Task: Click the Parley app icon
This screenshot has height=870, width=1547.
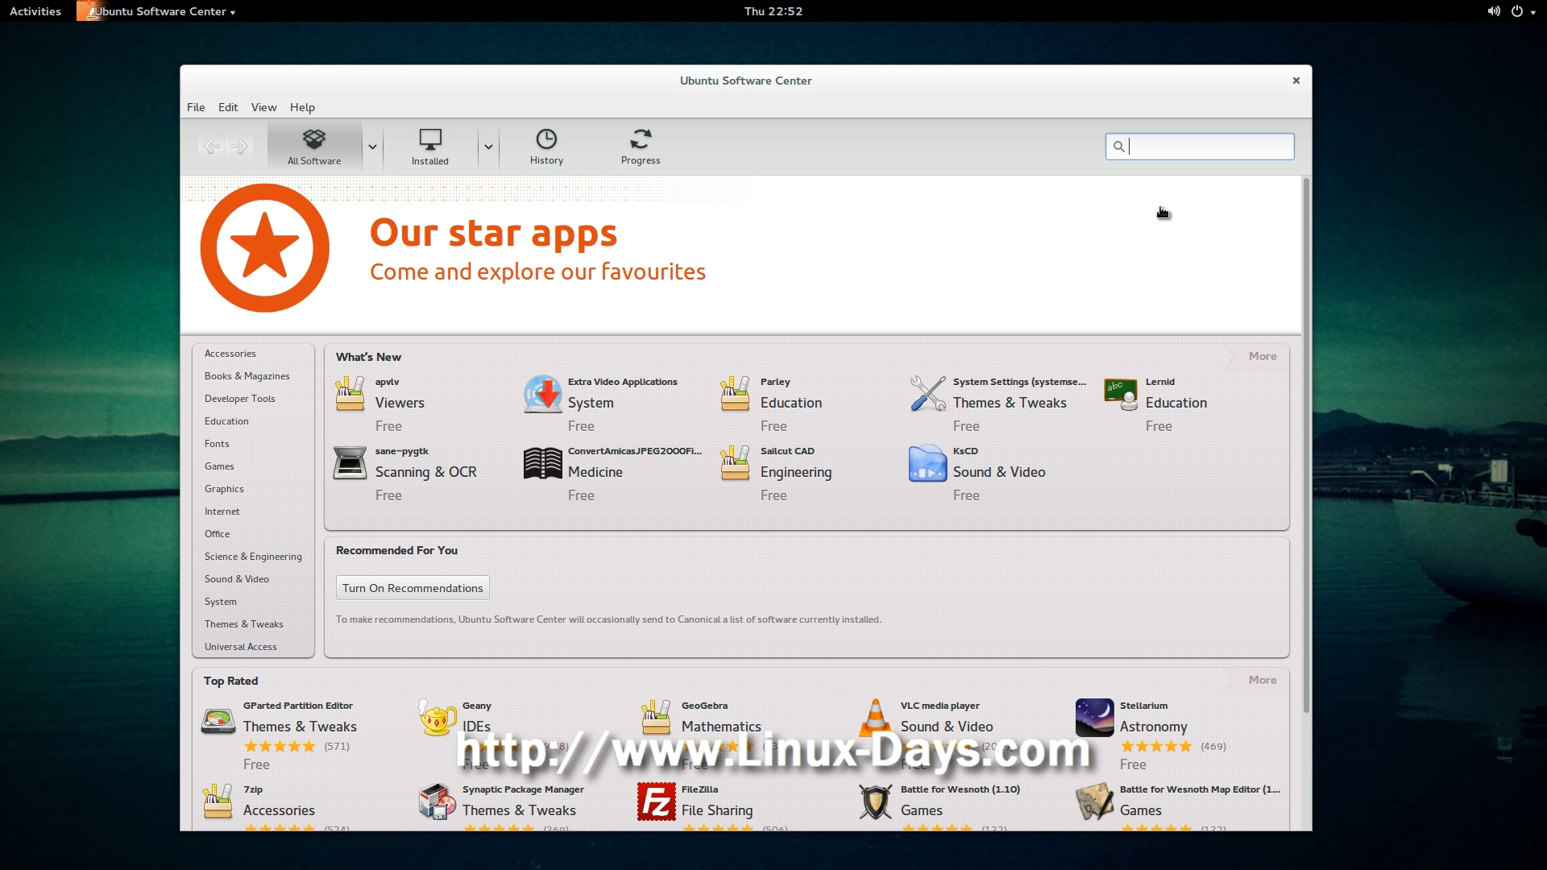Action: (735, 394)
